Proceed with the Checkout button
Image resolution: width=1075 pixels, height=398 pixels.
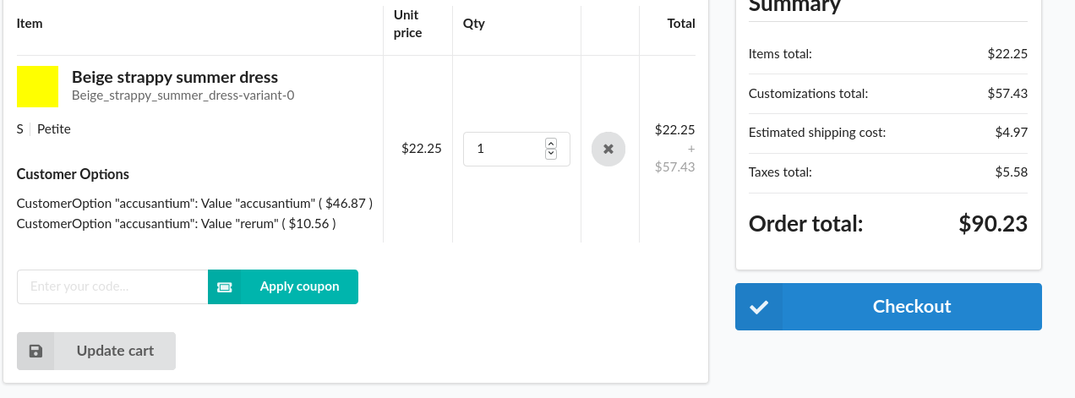(x=911, y=307)
